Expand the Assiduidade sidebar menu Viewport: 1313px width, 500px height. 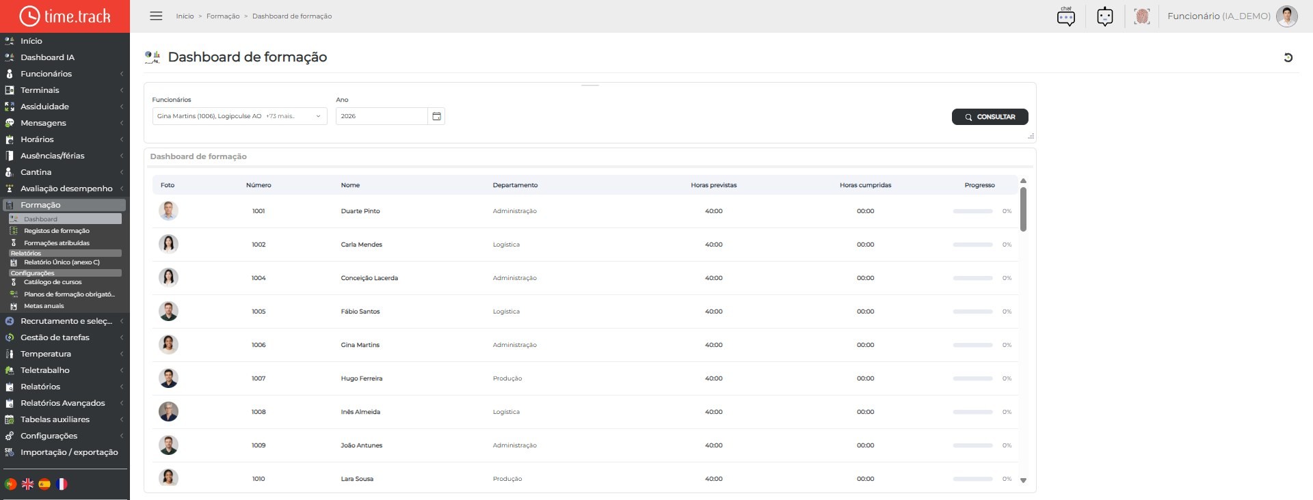coord(65,107)
